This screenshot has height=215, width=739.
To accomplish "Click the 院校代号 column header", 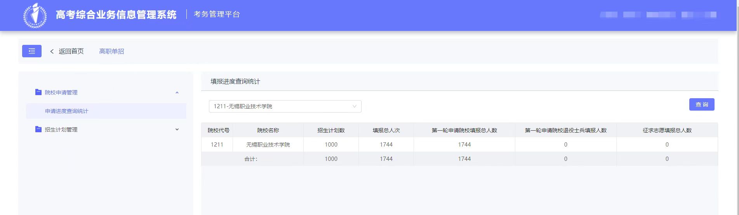I will 218,130.
